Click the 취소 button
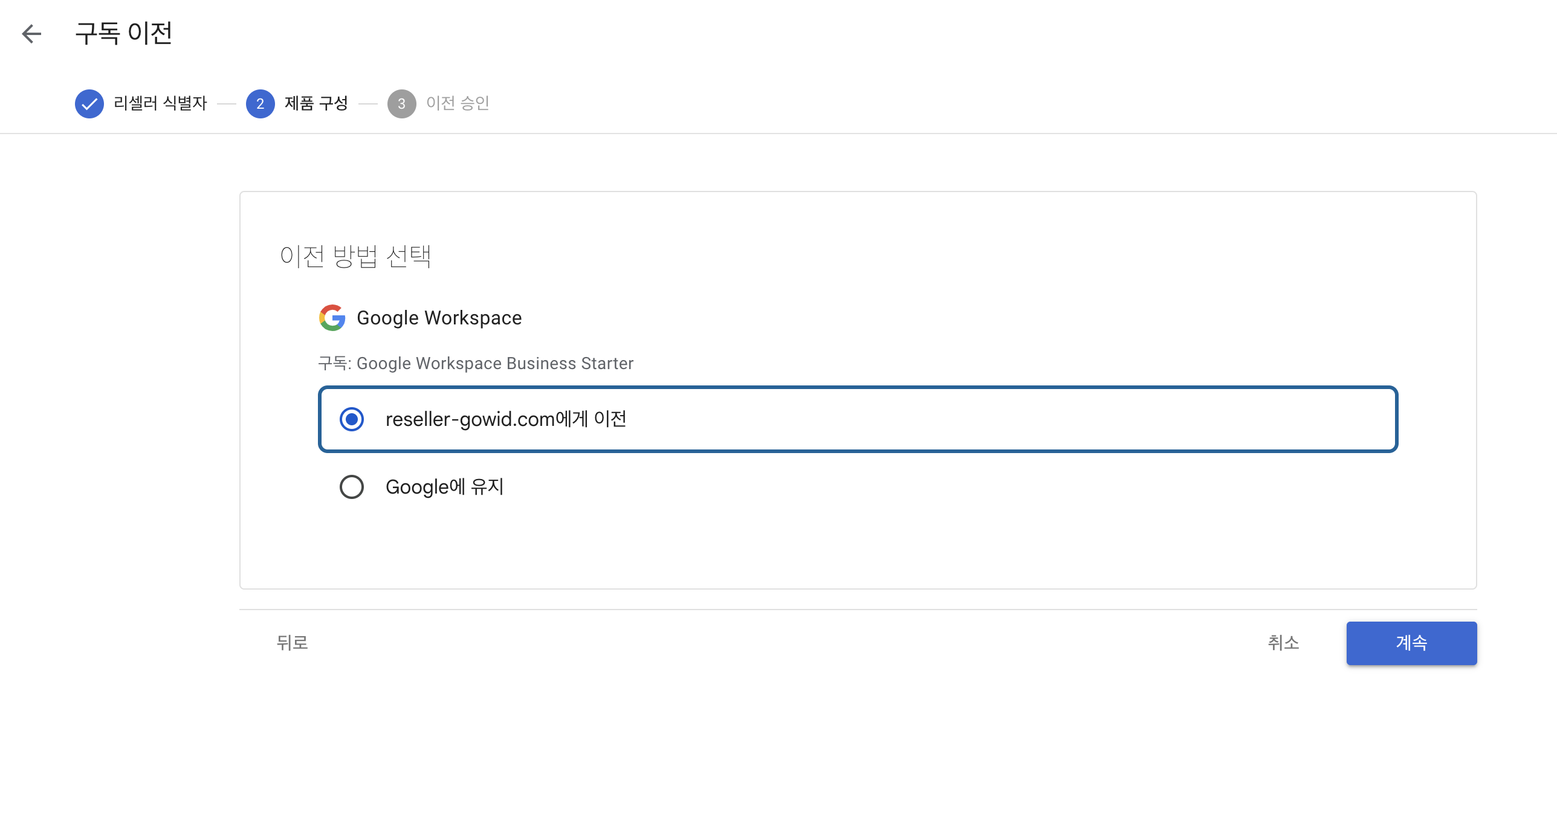The image size is (1557, 824). tap(1283, 643)
